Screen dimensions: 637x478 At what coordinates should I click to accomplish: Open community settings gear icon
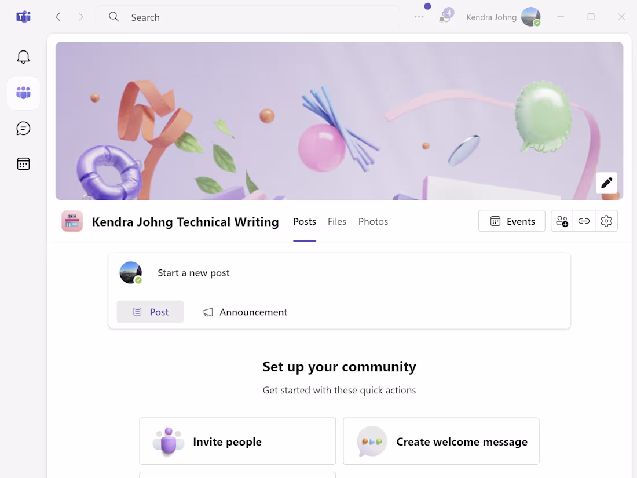point(606,221)
